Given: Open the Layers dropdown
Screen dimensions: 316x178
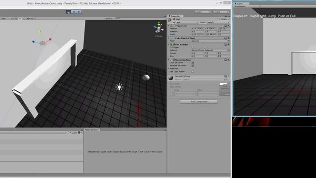Looking at the screenshot, I should pyautogui.click(x=202, y=12).
